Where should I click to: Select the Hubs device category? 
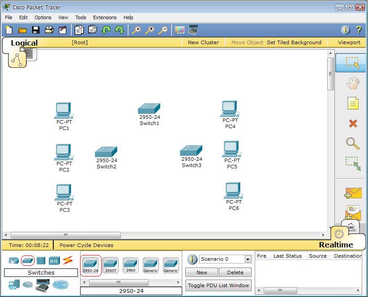pyautogui.click(x=41, y=260)
